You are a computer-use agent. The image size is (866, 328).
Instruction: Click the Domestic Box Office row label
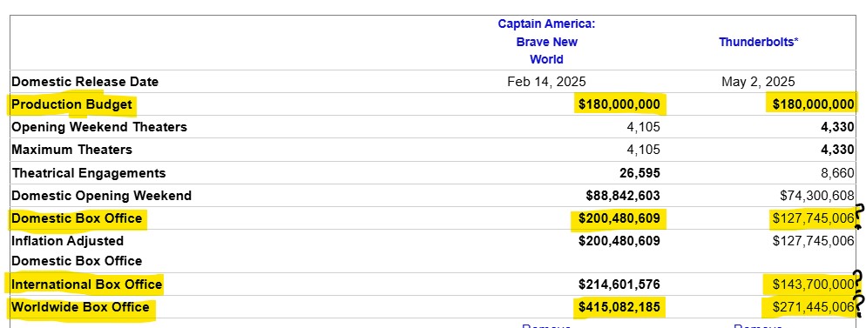pos(77,218)
